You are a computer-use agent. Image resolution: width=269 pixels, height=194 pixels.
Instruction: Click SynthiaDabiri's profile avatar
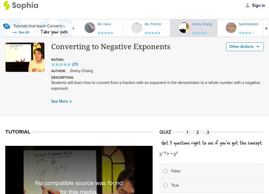(231, 28)
